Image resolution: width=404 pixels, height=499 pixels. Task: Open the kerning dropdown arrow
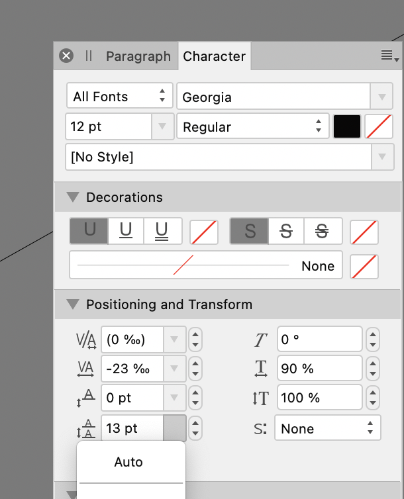(174, 340)
